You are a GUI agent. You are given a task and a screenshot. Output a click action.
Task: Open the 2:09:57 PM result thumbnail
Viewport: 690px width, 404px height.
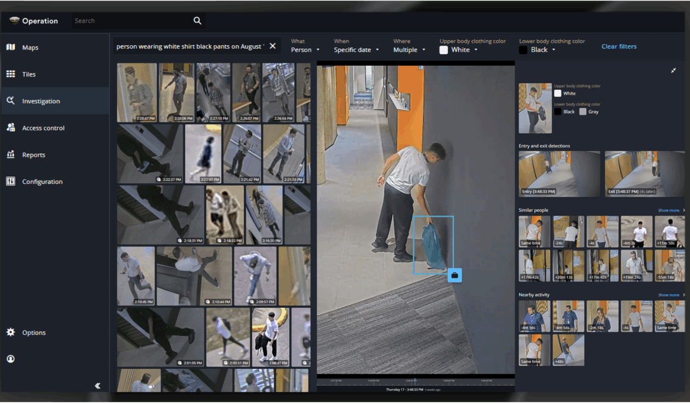[x=255, y=276]
